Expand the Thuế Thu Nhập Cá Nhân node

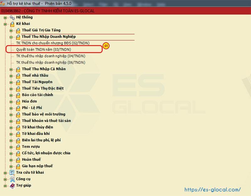tap(11, 69)
